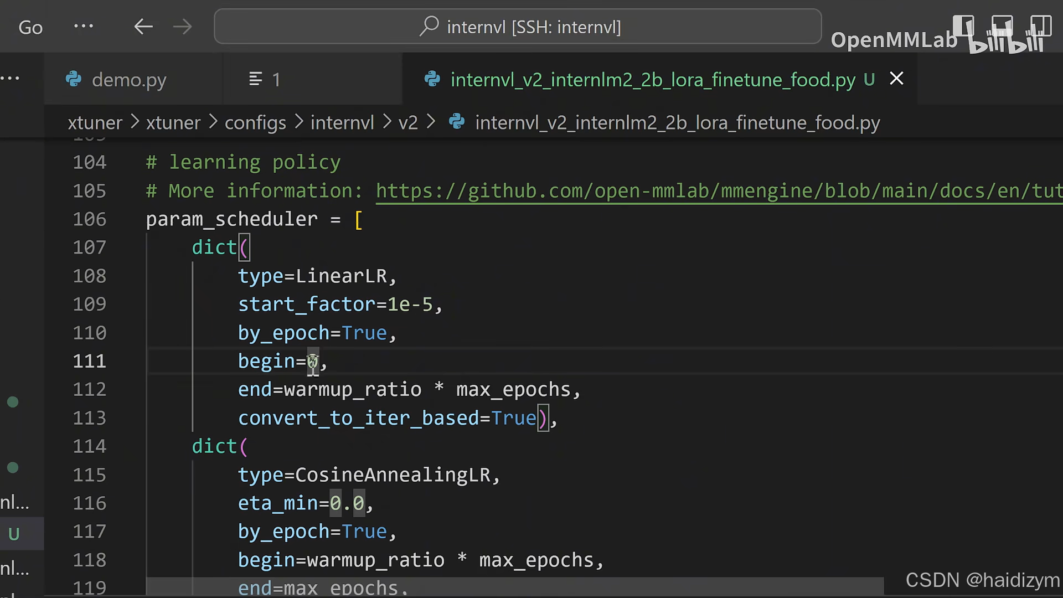Select the highlighted U file in sidebar
The image size is (1063, 598).
[14, 534]
